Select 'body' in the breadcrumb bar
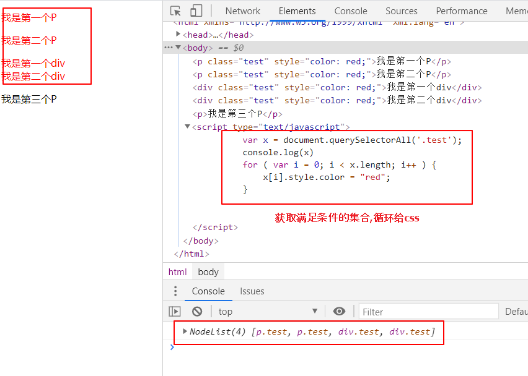The image size is (528, 376). tap(208, 271)
